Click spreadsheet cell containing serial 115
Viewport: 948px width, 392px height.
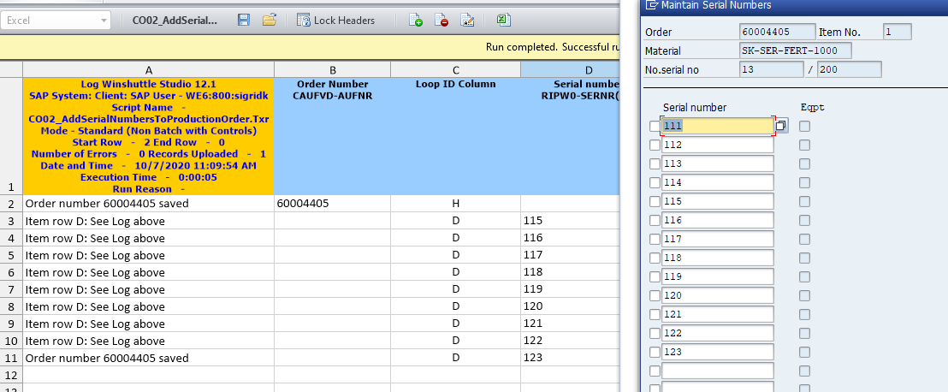tap(570, 221)
